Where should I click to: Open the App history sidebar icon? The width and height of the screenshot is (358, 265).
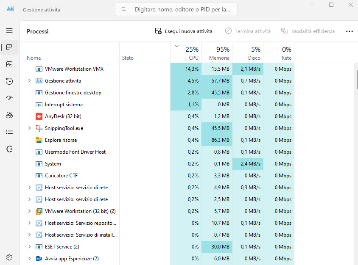[x=9, y=81]
